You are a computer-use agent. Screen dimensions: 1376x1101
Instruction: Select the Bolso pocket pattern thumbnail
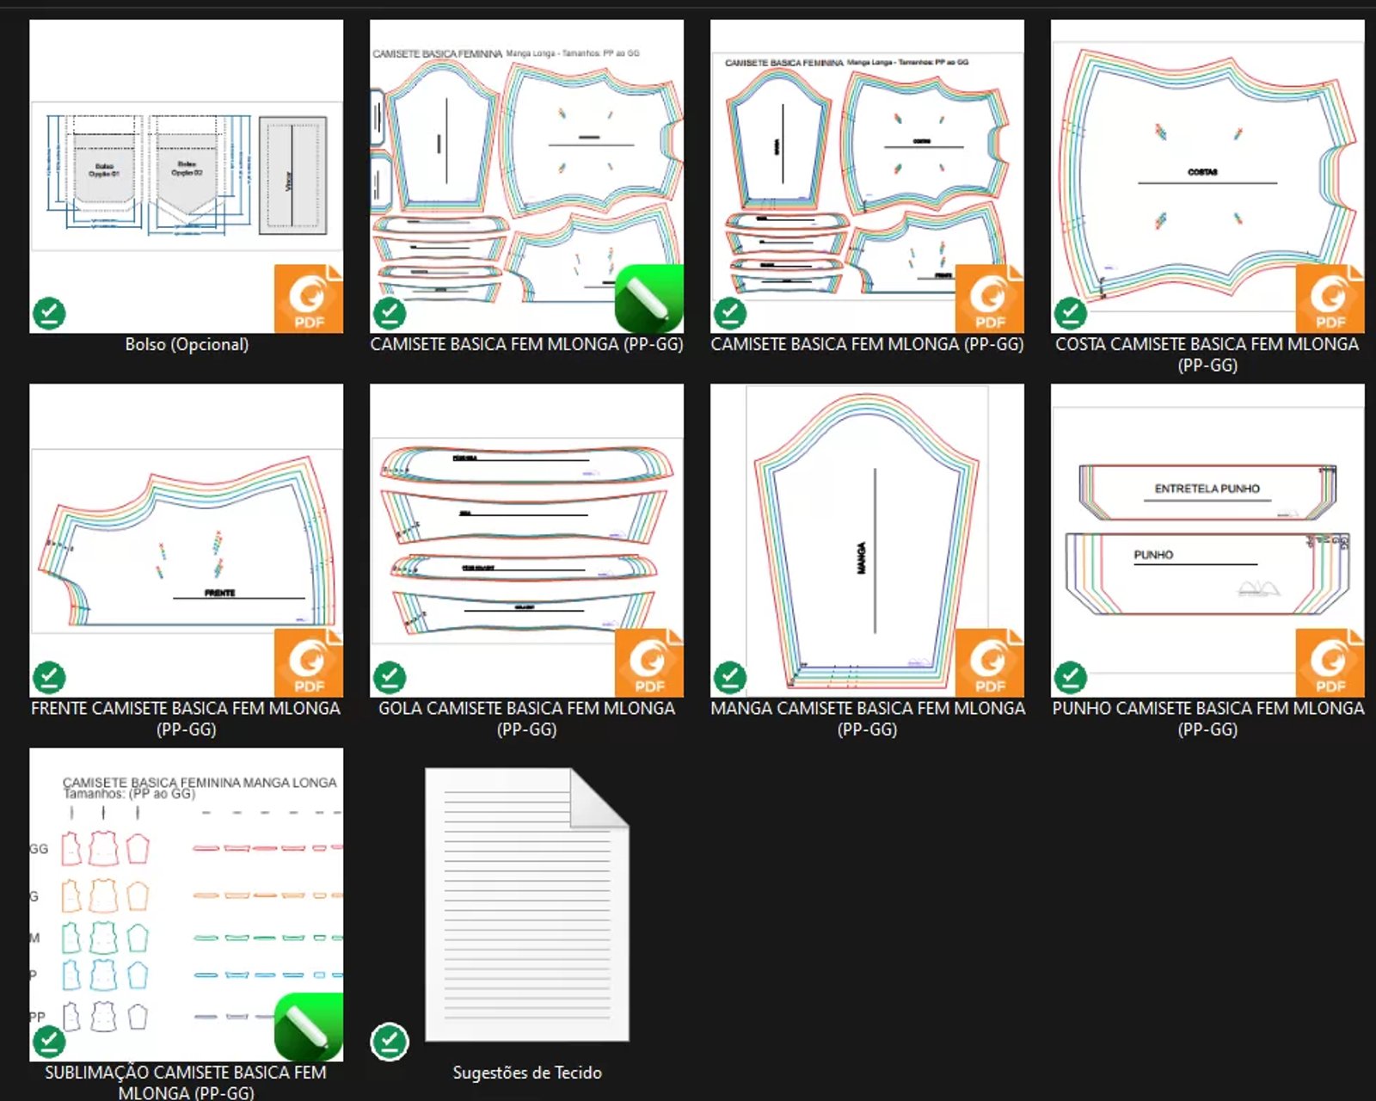pyautogui.click(x=186, y=176)
